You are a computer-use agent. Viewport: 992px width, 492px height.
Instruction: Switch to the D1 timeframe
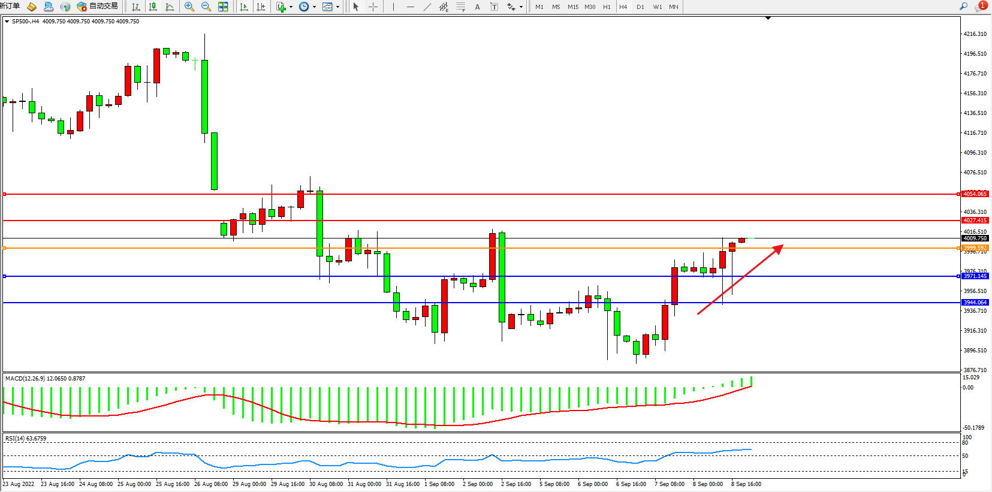pos(640,7)
